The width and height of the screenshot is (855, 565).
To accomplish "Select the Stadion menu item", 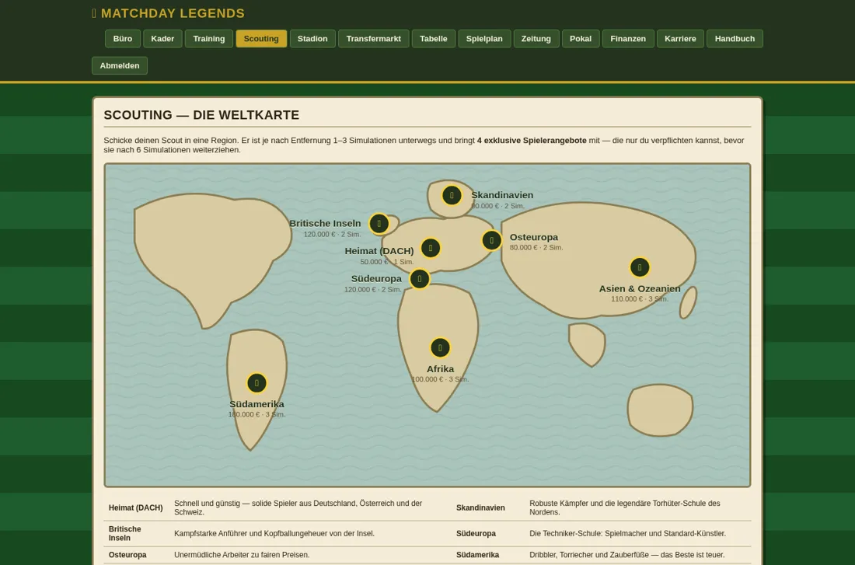I will click(x=312, y=39).
